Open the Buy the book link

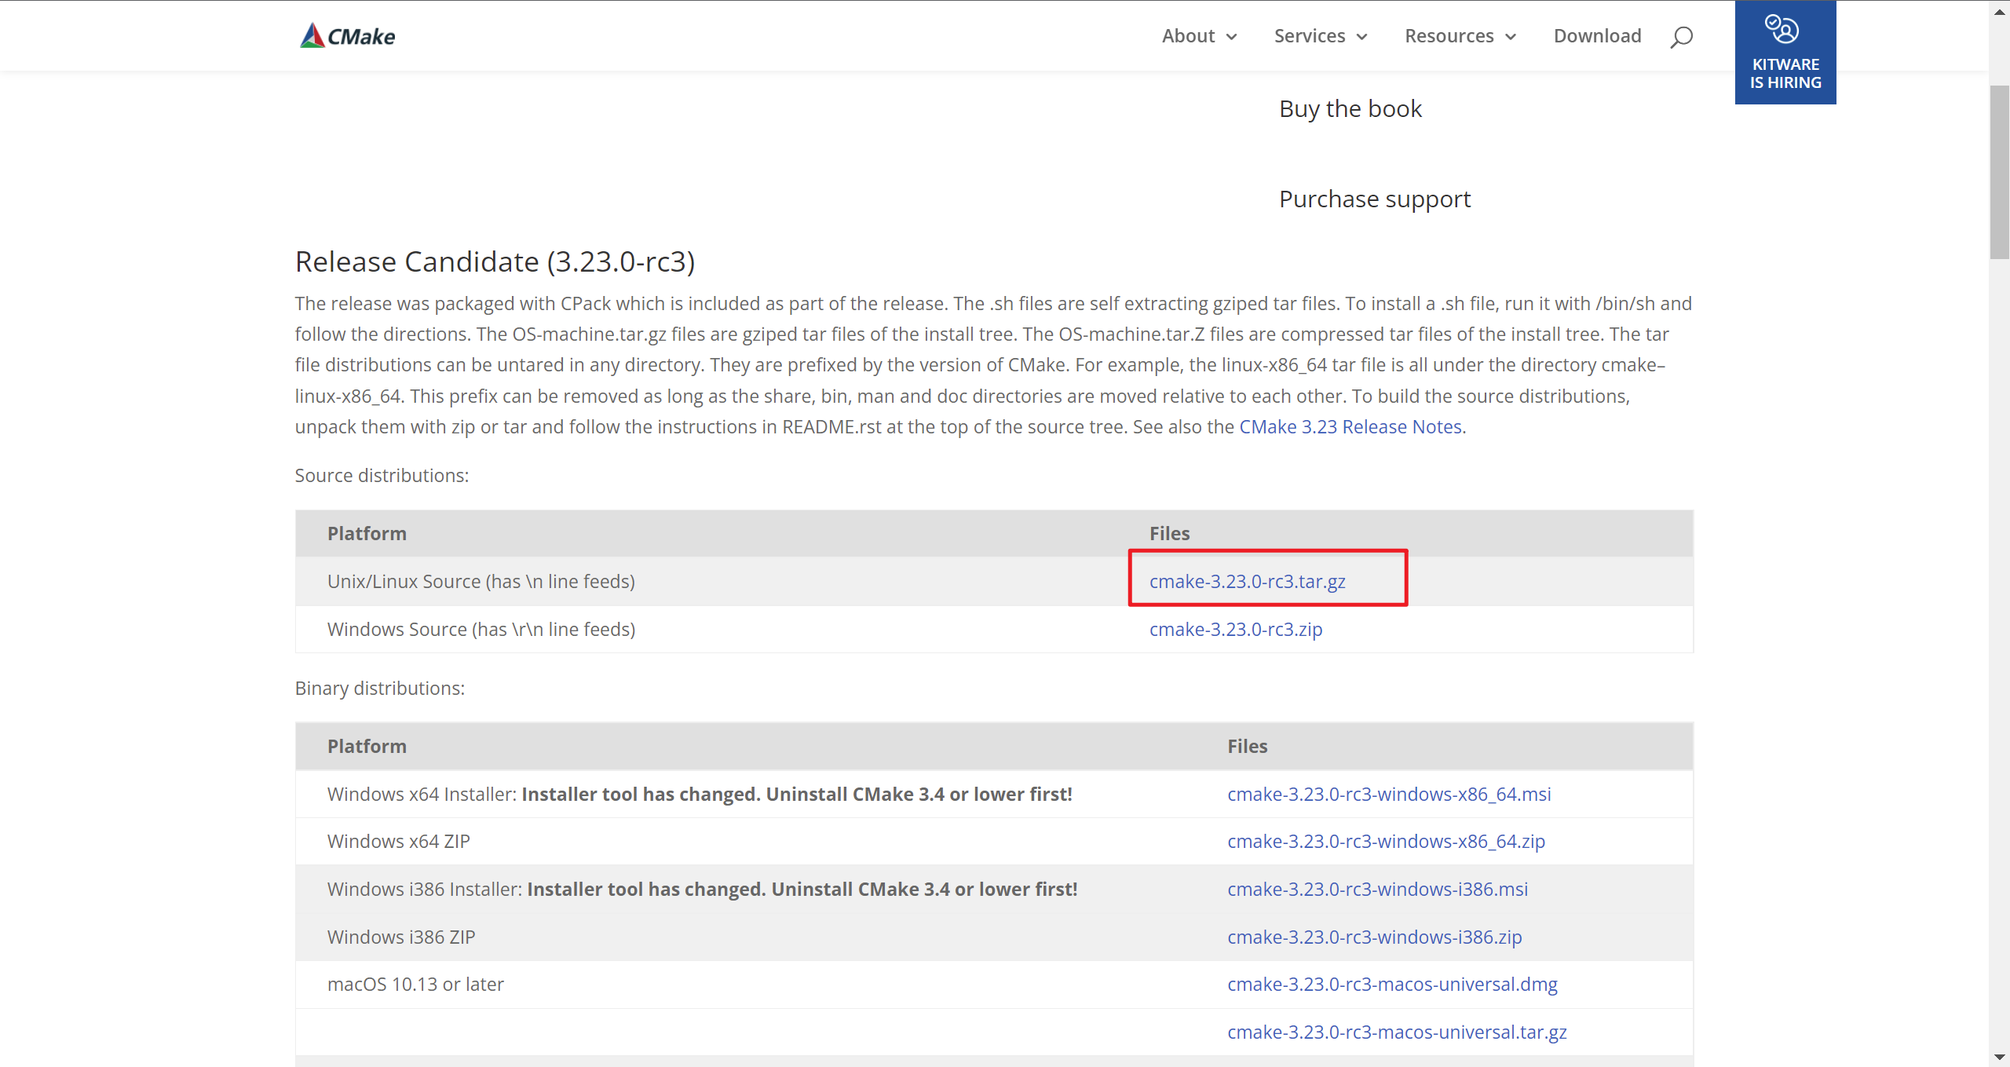[1350, 108]
